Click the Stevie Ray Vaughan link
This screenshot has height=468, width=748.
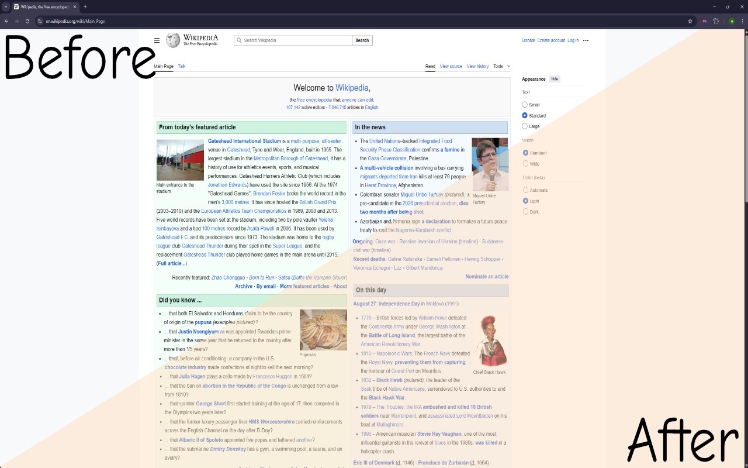point(439,434)
